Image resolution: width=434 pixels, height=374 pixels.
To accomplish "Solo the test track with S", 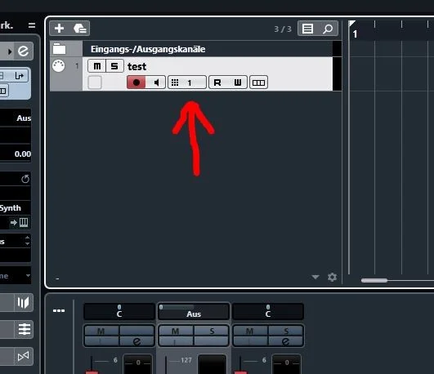I will point(114,66).
